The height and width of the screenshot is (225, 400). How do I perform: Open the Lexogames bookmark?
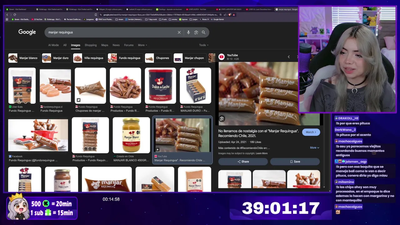[88, 19]
